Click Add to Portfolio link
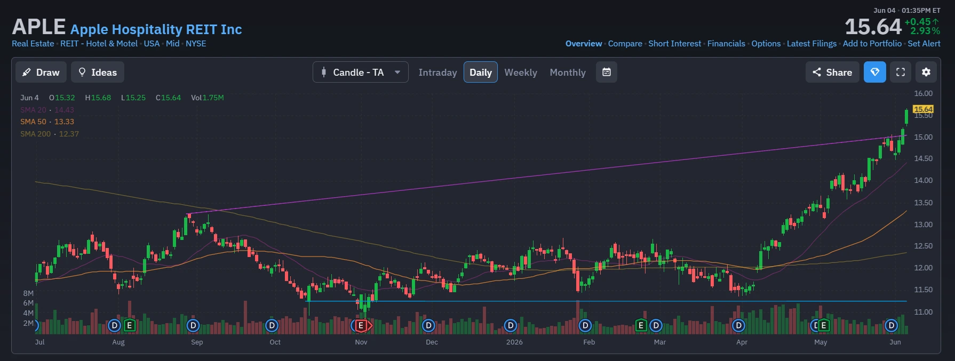The width and height of the screenshot is (955, 361). 872,44
